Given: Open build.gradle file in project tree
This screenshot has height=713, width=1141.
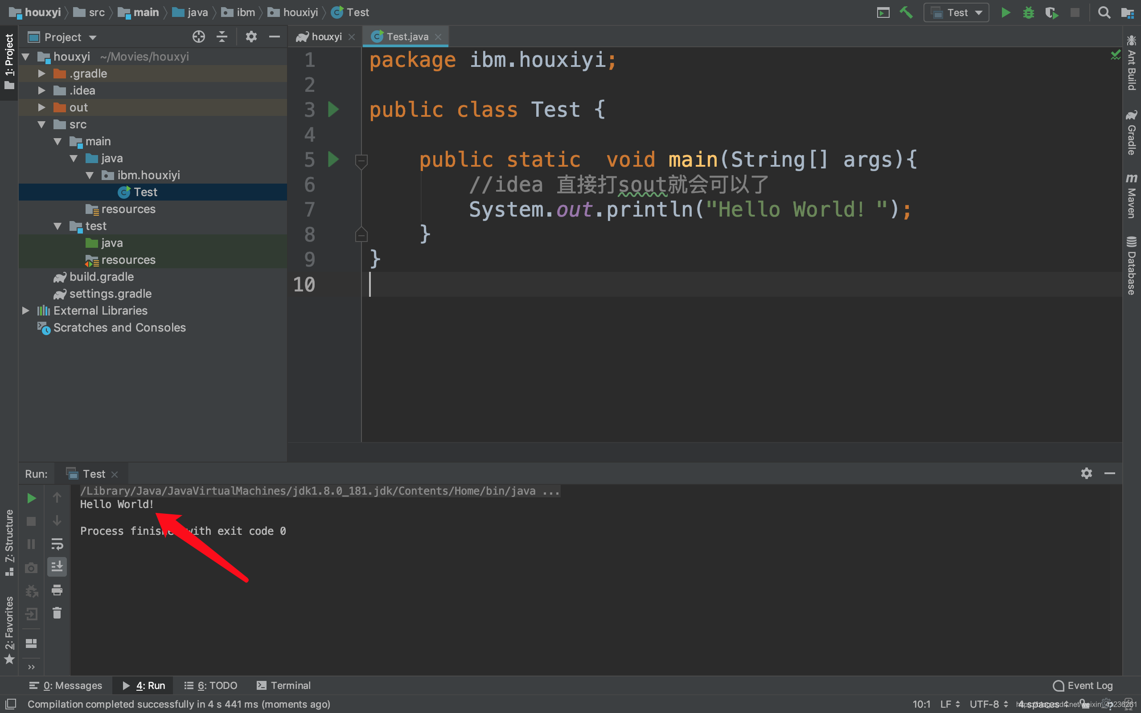Looking at the screenshot, I should tap(101, 277).
